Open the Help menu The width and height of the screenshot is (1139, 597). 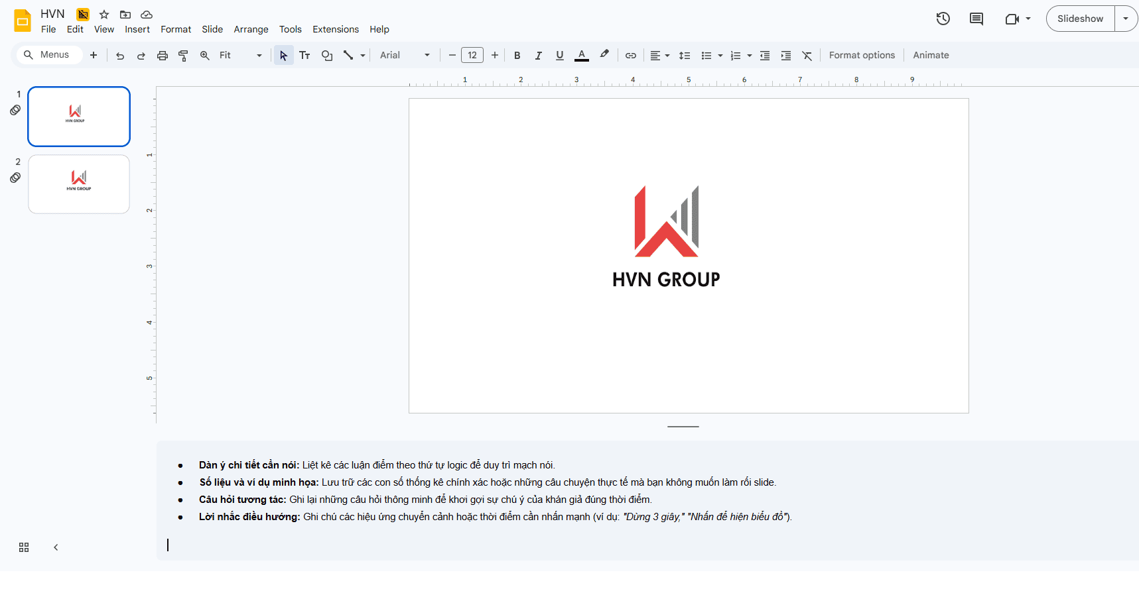point(379,29)
